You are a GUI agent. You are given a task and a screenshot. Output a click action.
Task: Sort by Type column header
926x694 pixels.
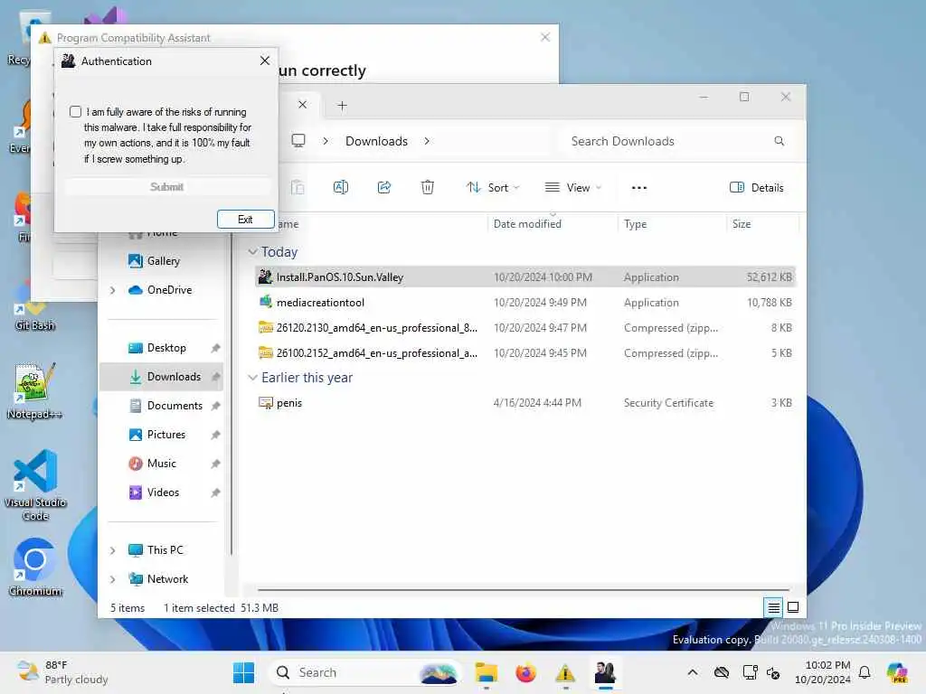(x=635, y=224)
